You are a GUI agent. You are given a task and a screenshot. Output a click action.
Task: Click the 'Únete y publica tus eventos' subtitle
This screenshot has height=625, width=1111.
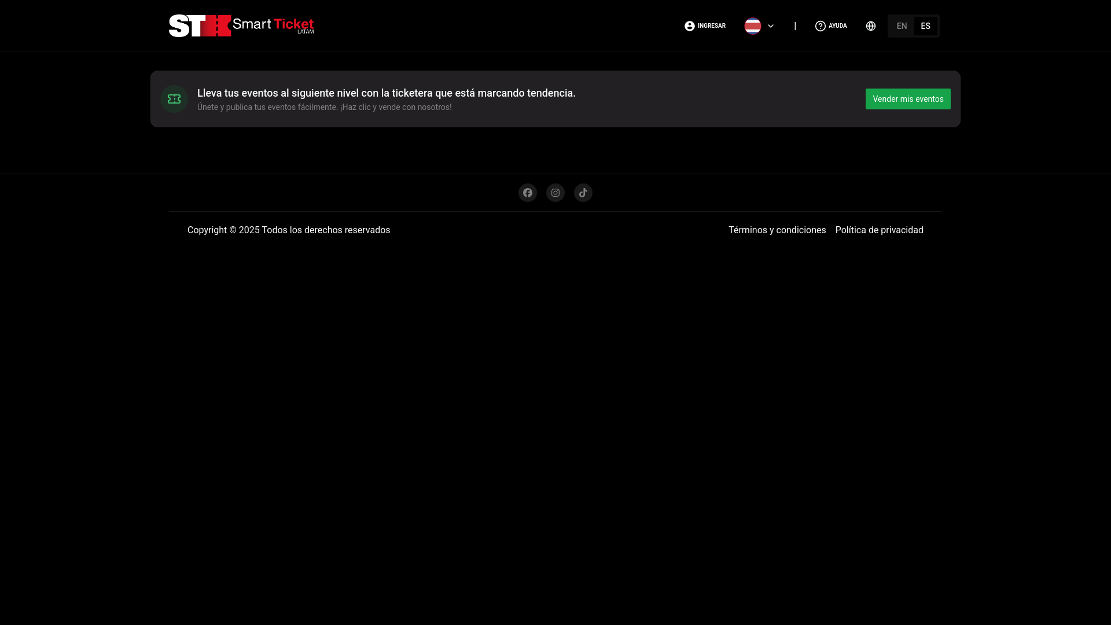(325, 107)
